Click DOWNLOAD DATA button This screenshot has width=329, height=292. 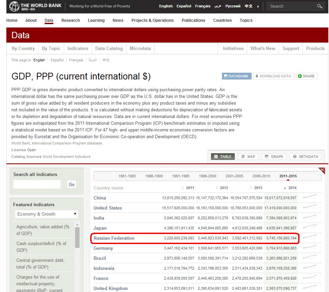(274, 76)
